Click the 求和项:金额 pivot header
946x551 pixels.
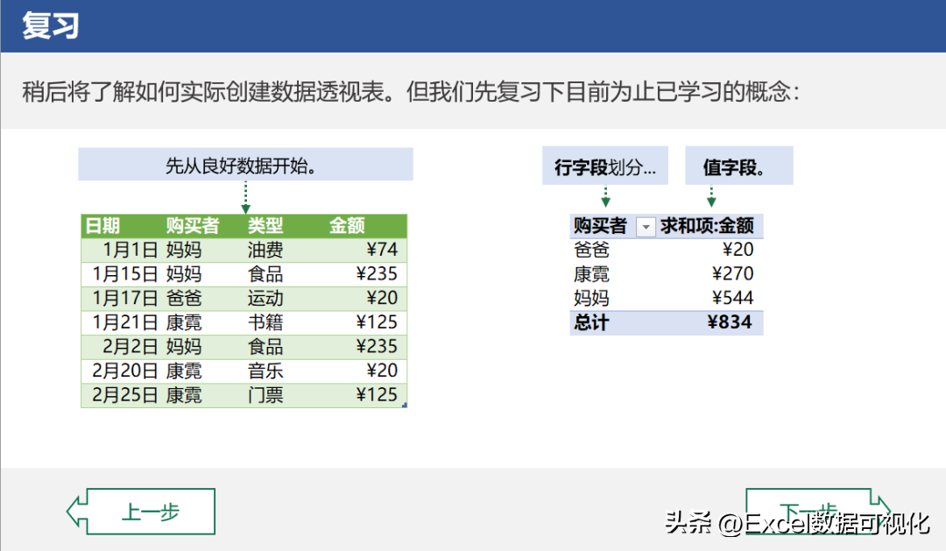tap(707, 226)
